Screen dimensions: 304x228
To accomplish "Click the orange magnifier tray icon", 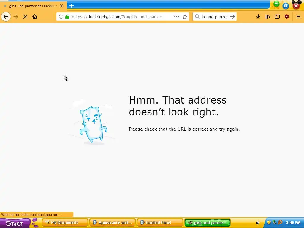I will tap(280, 222).
